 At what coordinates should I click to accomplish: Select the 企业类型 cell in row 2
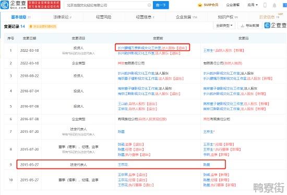click(x=78, y=63)
